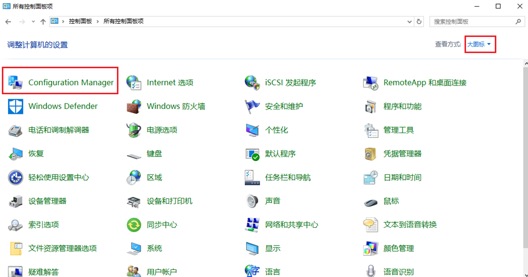The width and height of the screenshot is (528, 277).
Task: Expand the 大图标 view mode dropdown
Action: [479, 44]
